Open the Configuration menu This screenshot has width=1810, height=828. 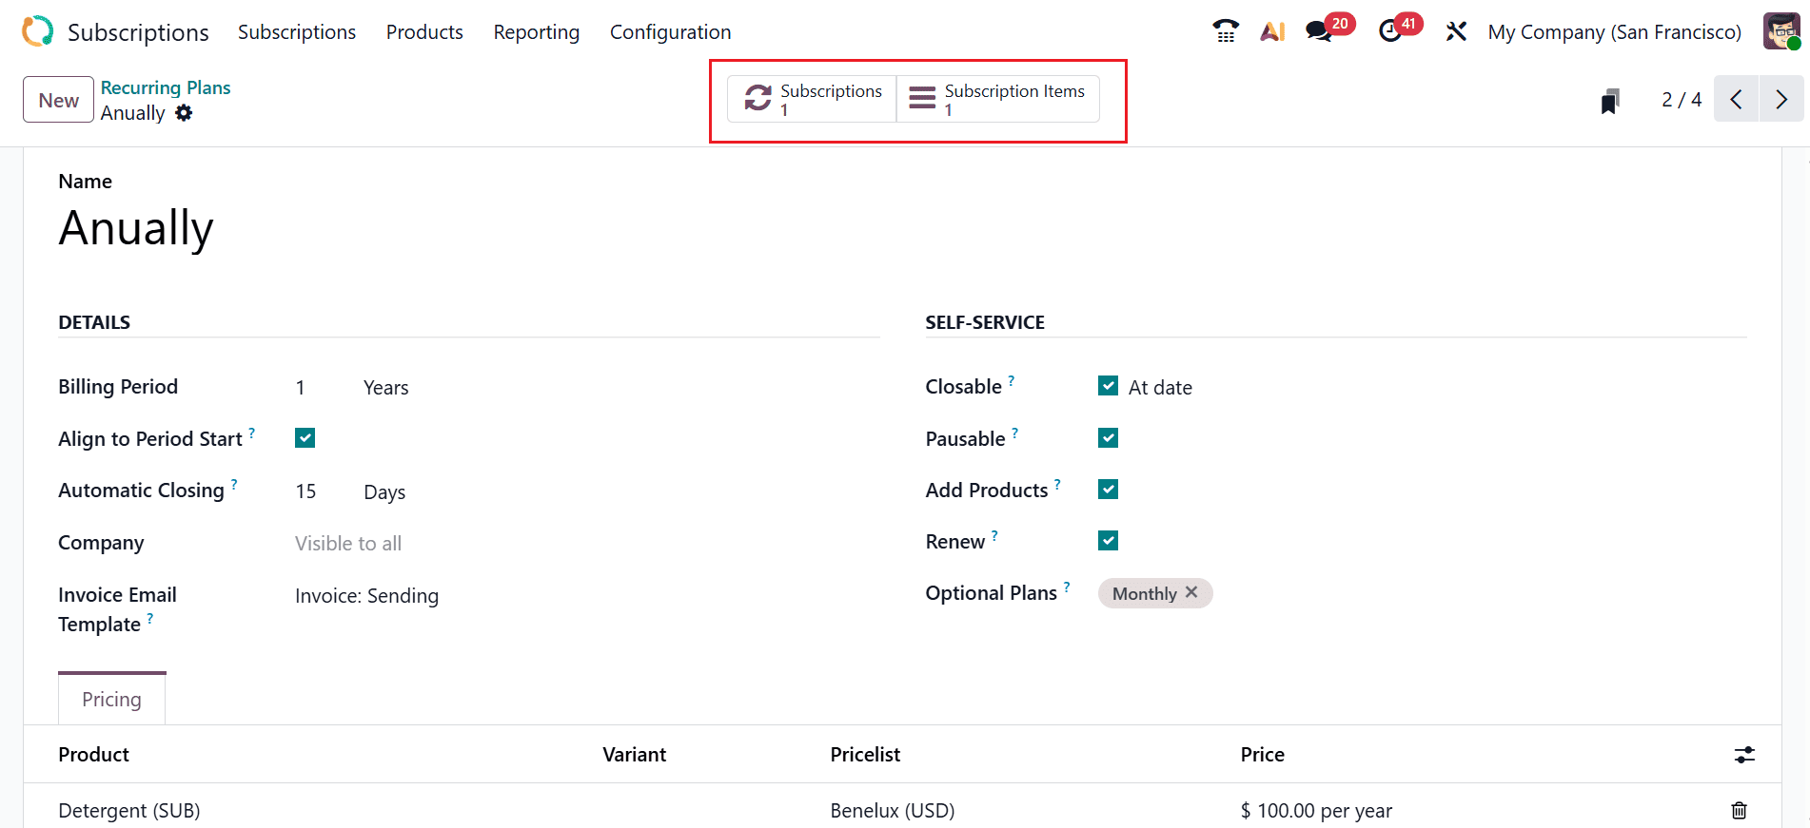tap(671, 32)
